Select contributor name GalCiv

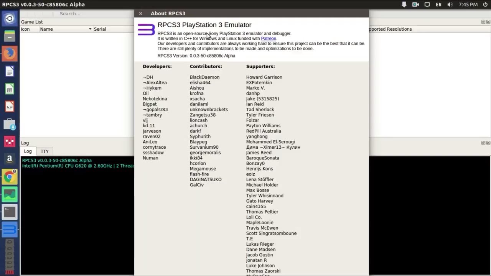197,185
